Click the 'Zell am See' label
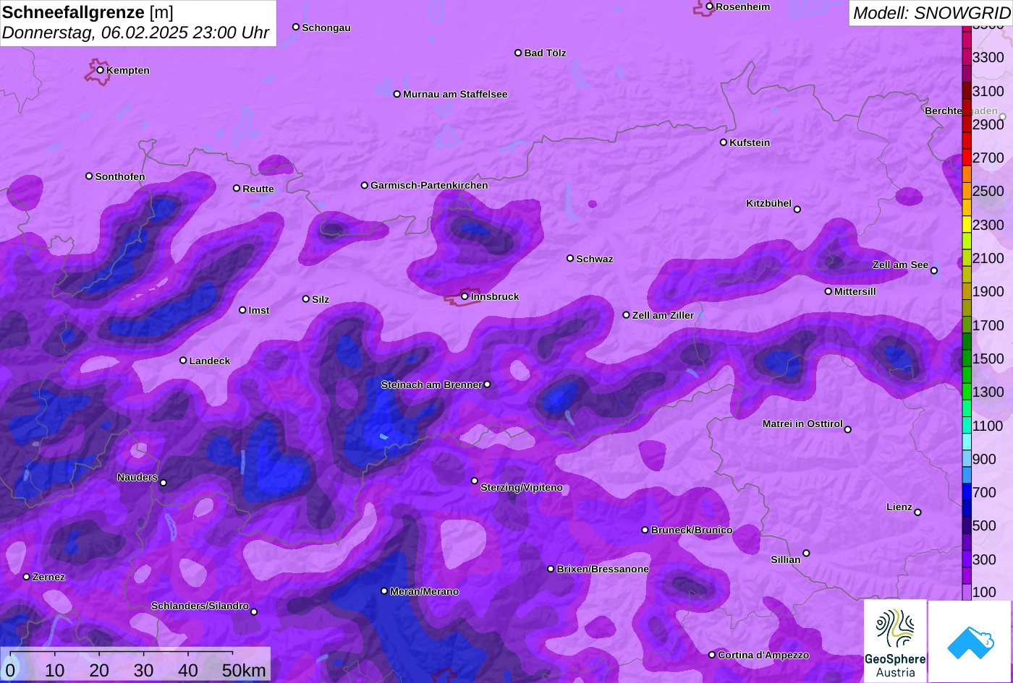 pos(900,265)
